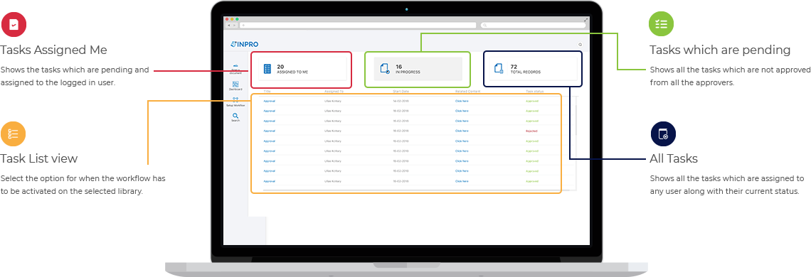Click the browser back arrow
The image size is (811, 277).
[x=228, y=26]
